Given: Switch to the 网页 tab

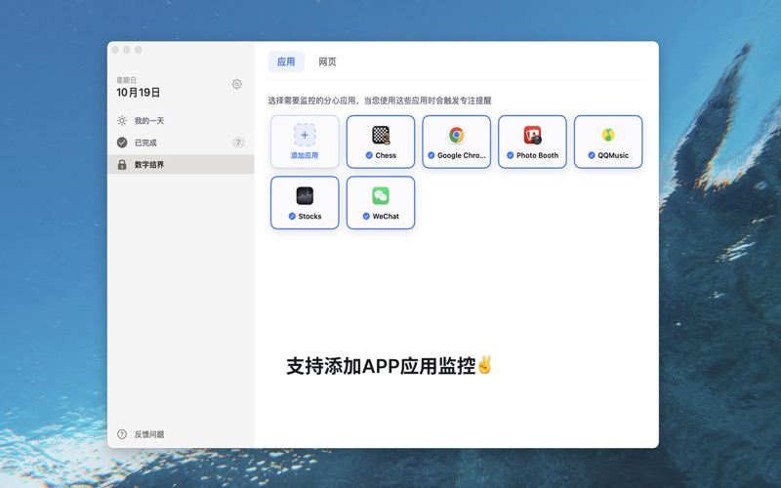Looking at the screenshot, I should click(x=327, y=62).
